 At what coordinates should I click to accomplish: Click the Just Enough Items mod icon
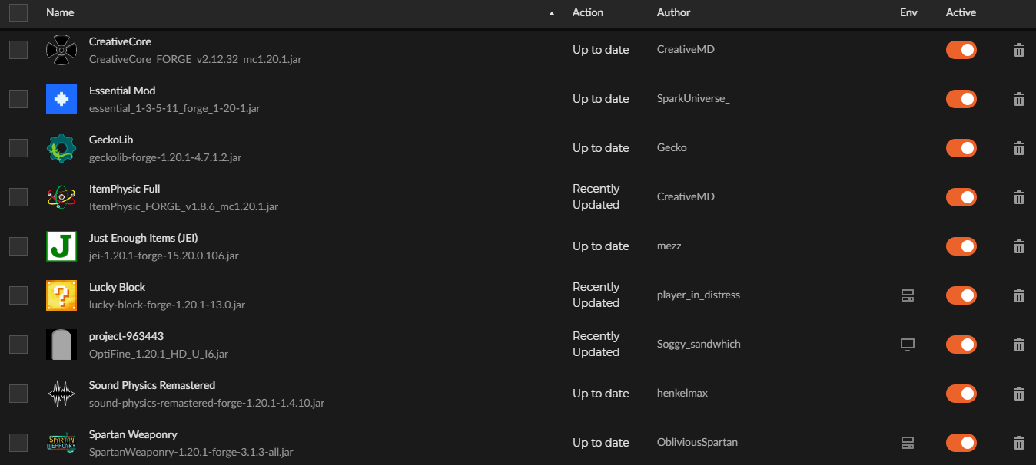61,246
